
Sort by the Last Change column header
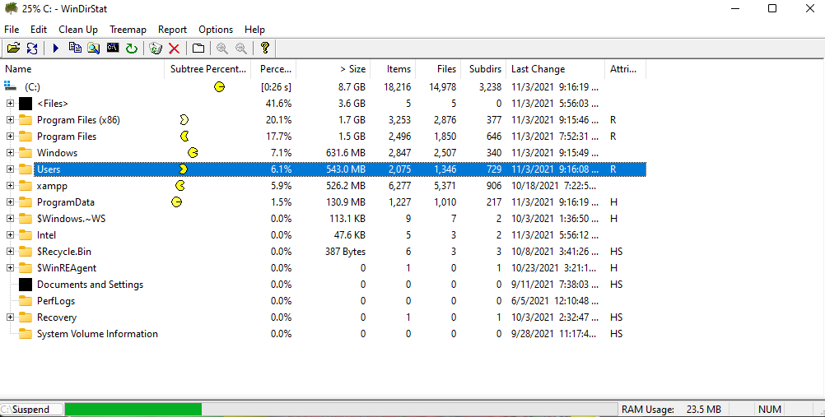[556, 69]
